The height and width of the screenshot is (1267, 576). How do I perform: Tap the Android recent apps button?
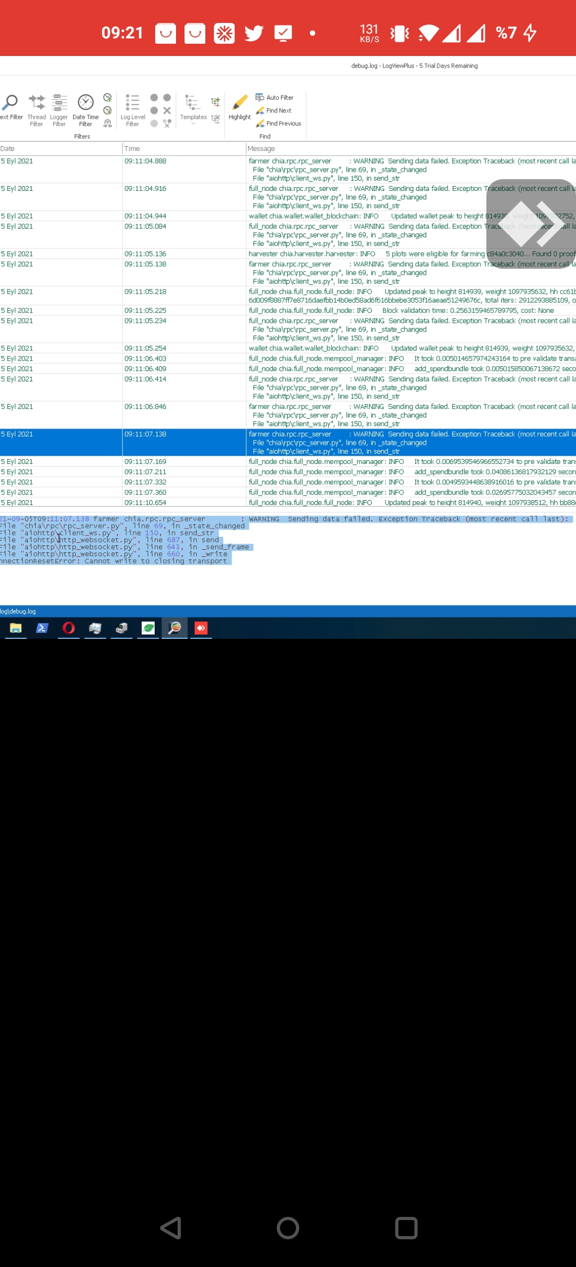click(406, 1228)
